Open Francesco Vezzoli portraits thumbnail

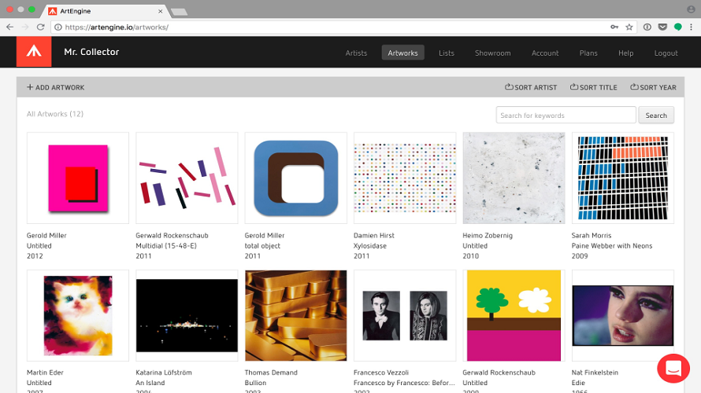click(405, 315)
